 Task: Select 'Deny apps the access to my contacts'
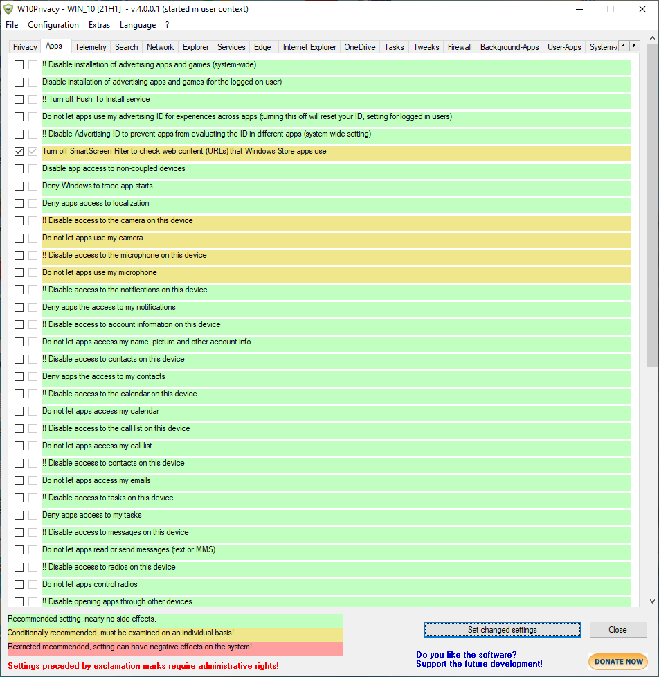tap(104, 376)
